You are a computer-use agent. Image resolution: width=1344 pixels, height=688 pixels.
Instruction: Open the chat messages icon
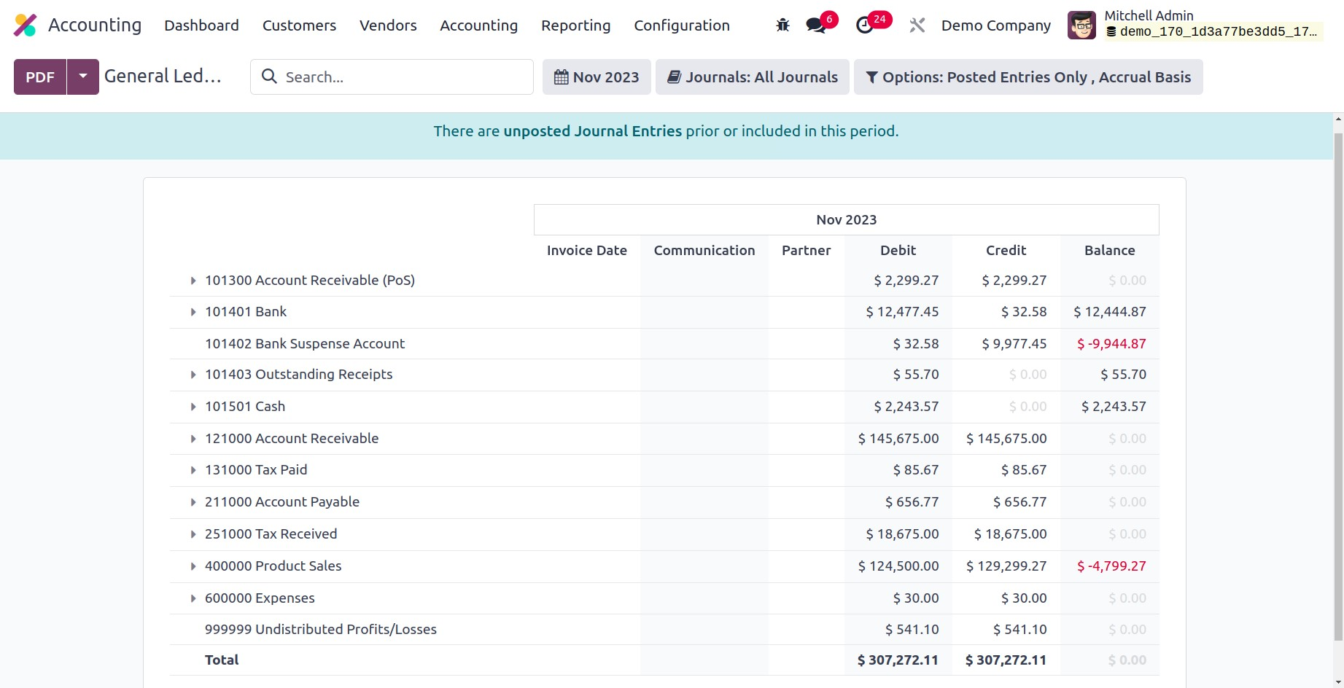[815, 26]
